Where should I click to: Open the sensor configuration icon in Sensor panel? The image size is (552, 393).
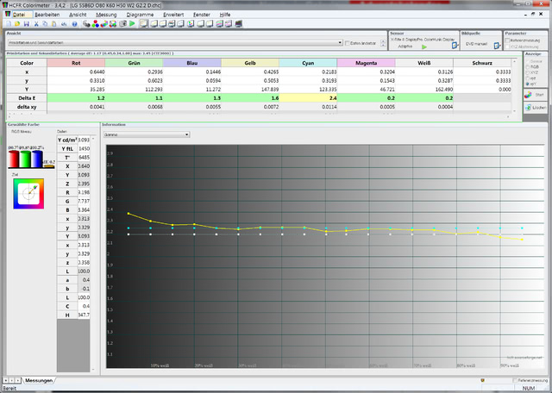tap(455, 45)
